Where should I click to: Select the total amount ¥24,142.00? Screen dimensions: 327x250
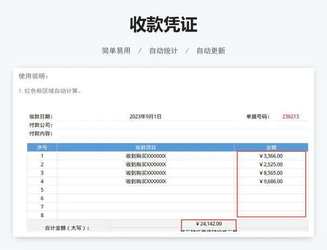(x=209, y=224)
